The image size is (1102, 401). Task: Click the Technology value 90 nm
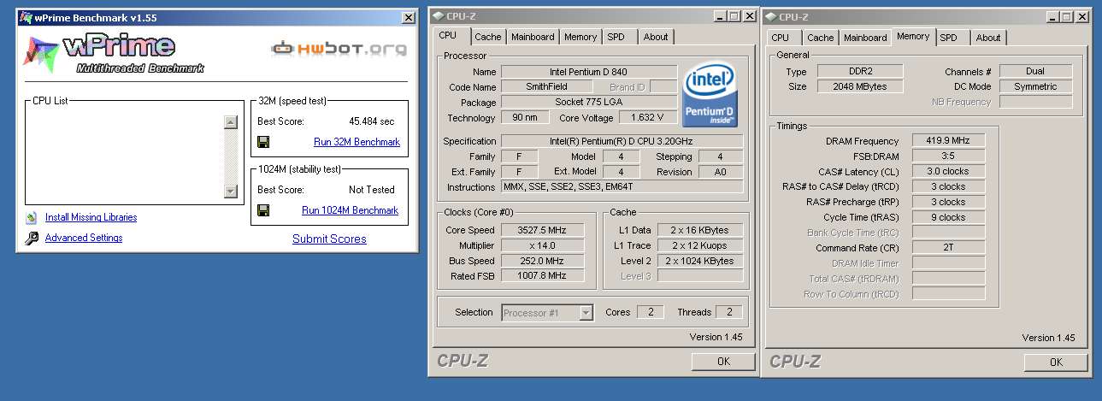(526, 117)
